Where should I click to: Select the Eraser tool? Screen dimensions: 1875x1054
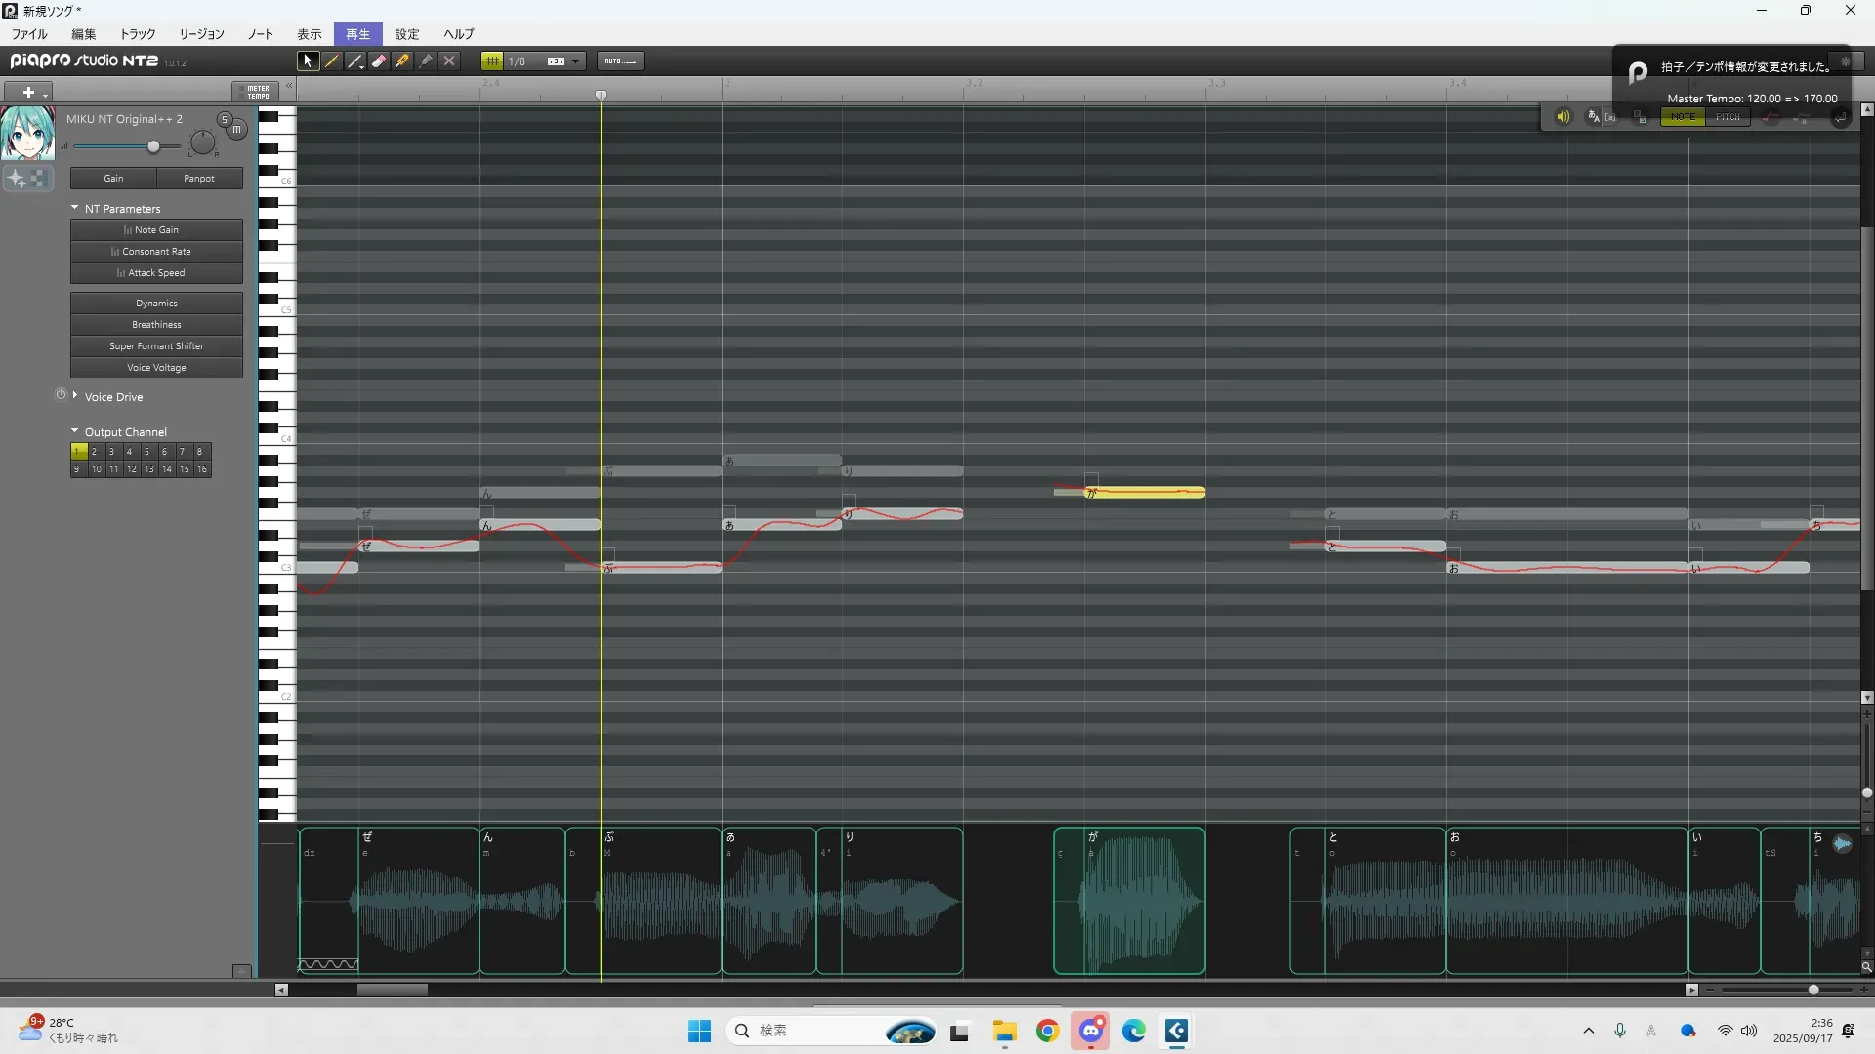(379, 61)
